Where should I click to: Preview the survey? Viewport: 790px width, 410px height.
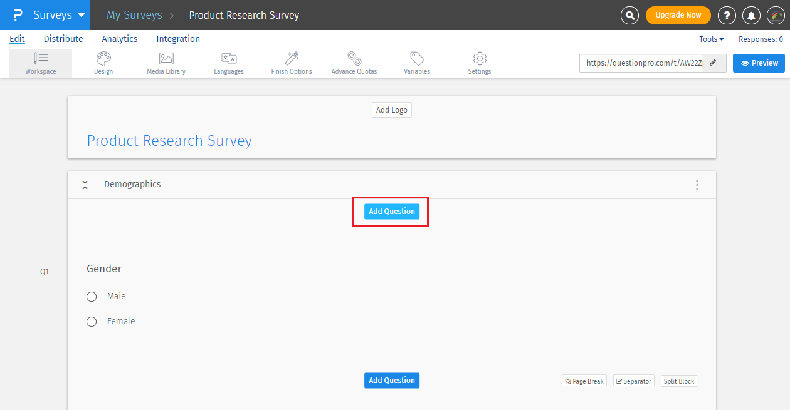pos(759,63)
